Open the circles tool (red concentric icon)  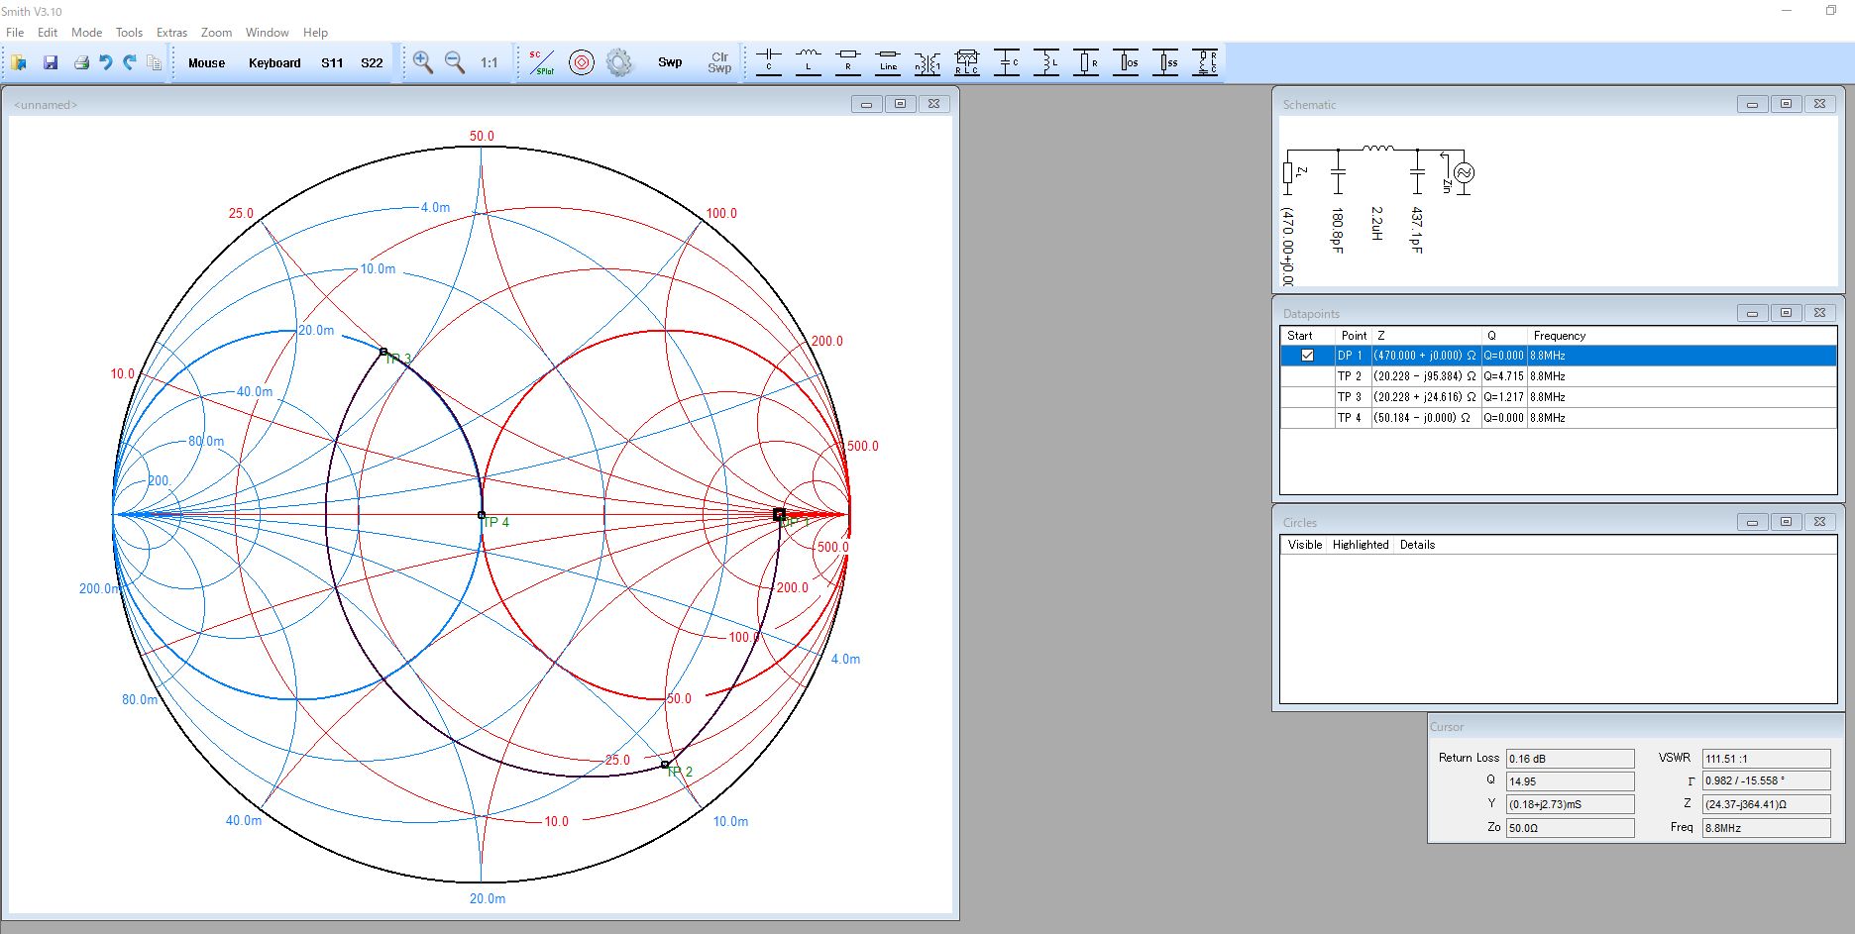[582, 62]
